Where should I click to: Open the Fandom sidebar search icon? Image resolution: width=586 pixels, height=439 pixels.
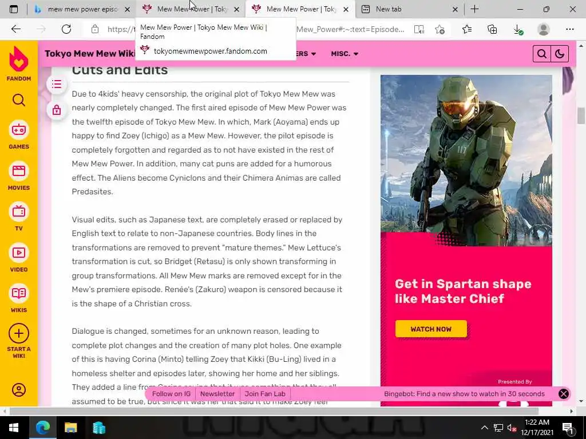tap(19, 100)
